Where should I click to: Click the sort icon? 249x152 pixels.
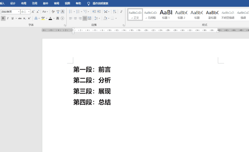tap(115, 12)
